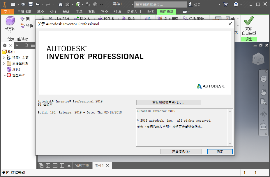Expand the 视图: 主要 tree node
Viewport: 270px width, 177px height.
click(x=4, y=58)
